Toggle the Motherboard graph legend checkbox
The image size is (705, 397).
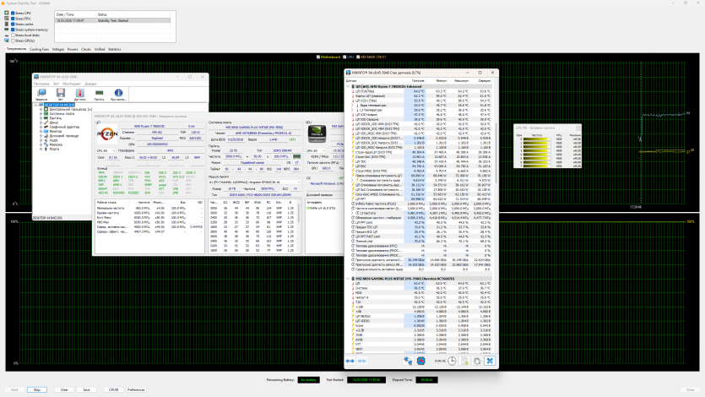[317, 57]
